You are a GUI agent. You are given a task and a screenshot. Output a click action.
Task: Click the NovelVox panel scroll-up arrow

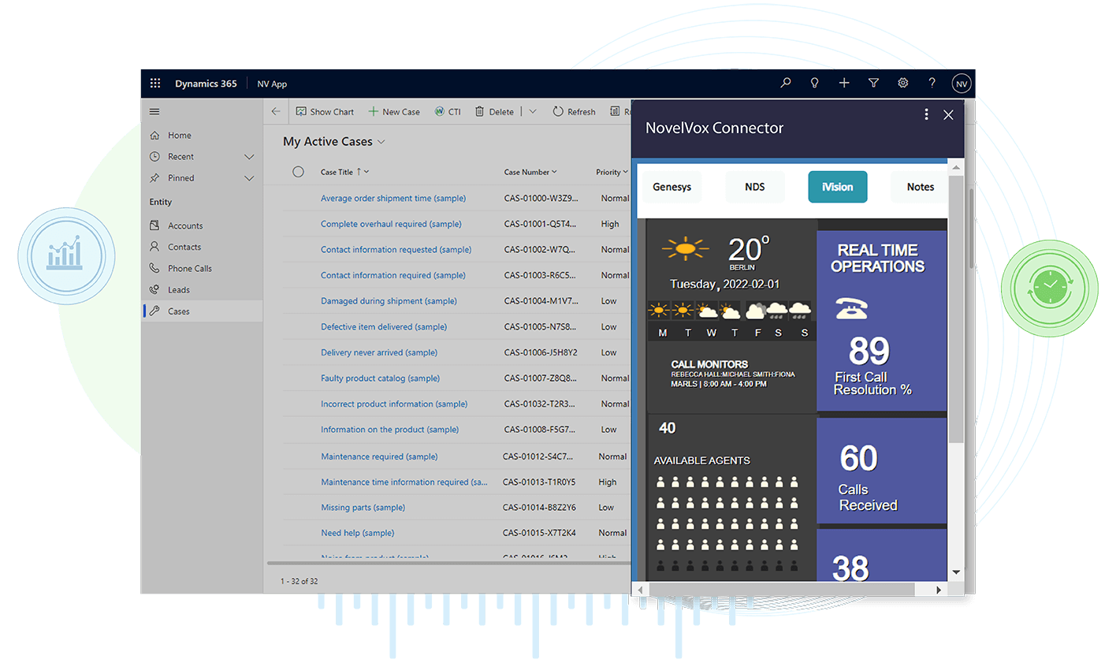956,168
